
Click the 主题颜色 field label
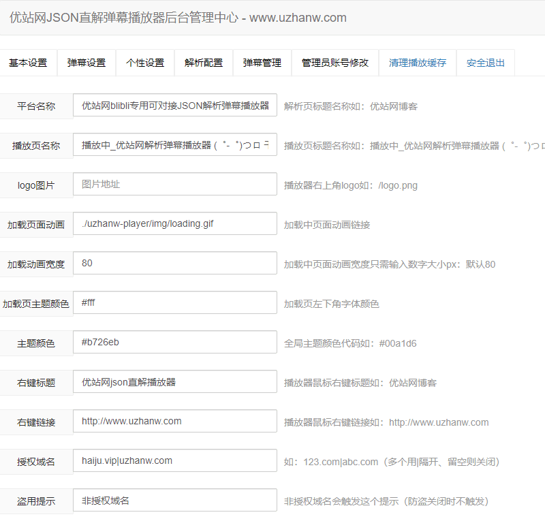[x=36, y=343]
